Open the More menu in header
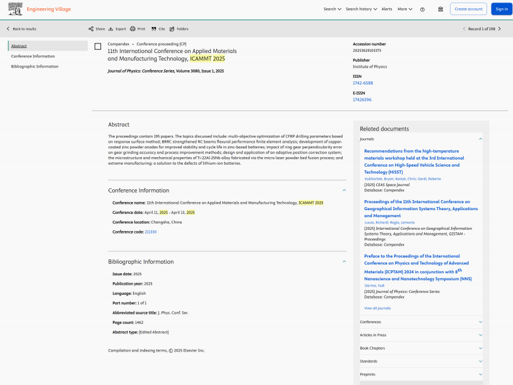Screen dimensions: 513x385 click(405, 9)
